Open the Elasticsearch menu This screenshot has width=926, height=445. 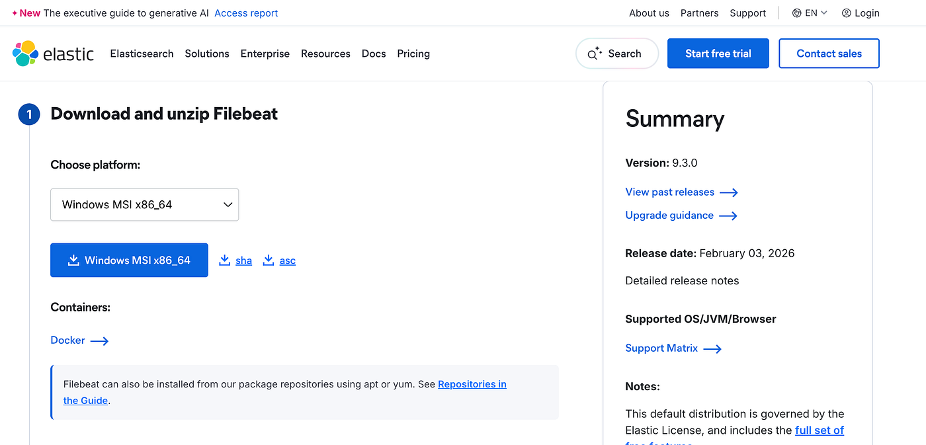[142, 54]
